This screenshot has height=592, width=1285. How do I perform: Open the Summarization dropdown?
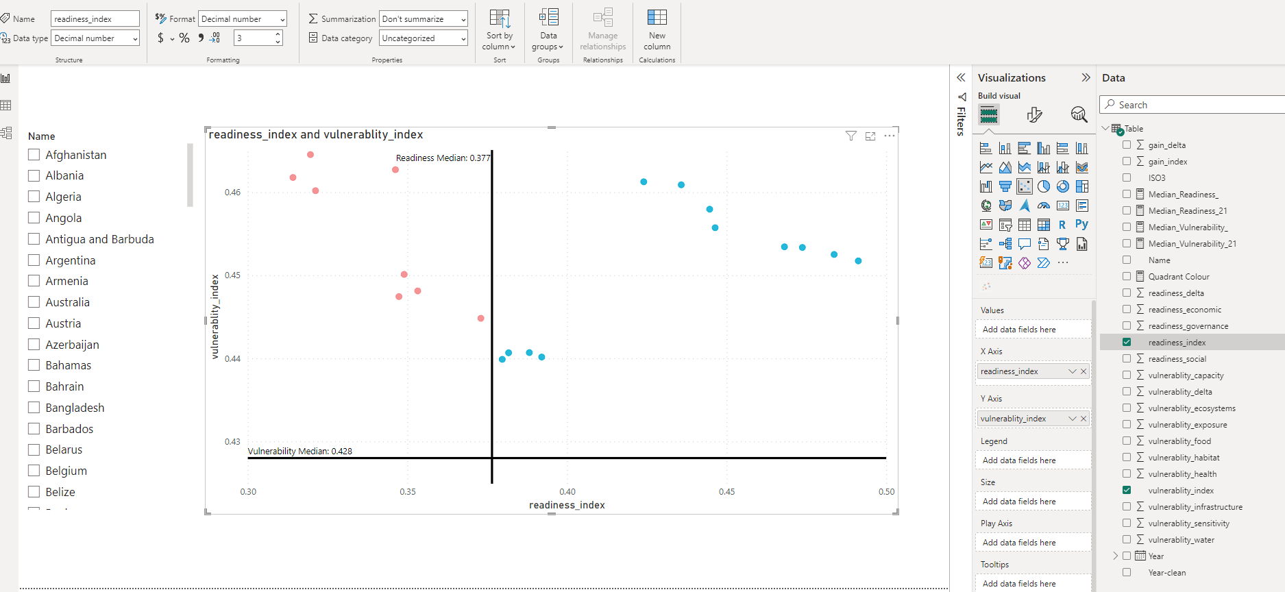tap(424, 19)
